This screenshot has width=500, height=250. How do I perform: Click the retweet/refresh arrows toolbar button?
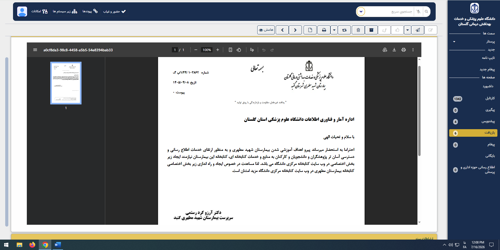tap(344, 30)
